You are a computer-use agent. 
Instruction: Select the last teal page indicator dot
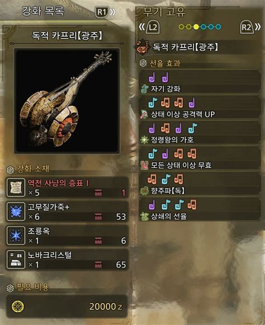tap(218, 27)
